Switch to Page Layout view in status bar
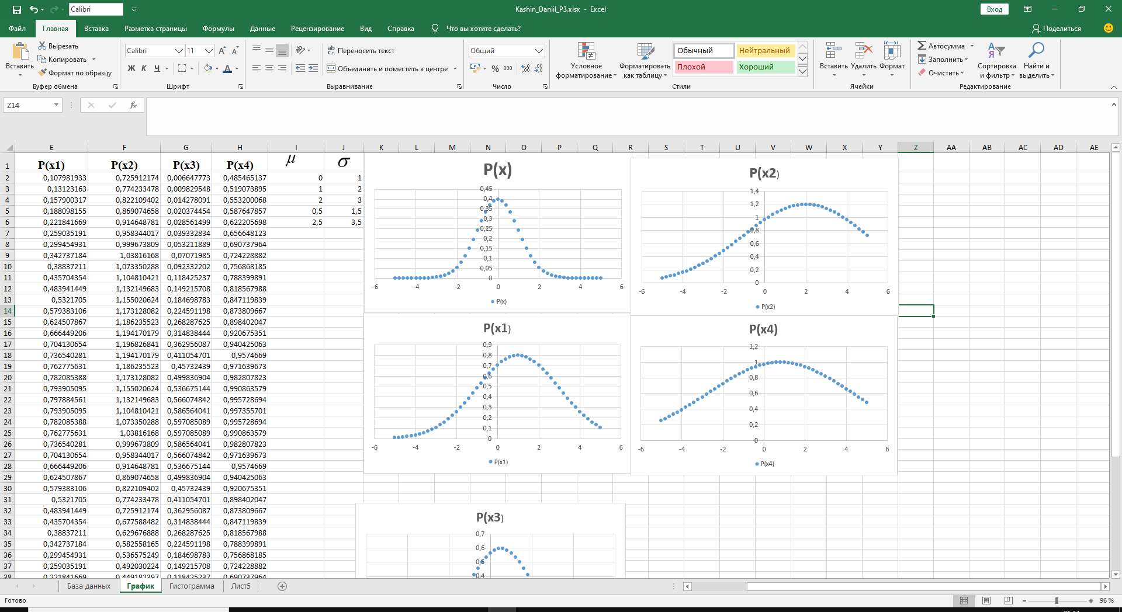 click(986, 600)
